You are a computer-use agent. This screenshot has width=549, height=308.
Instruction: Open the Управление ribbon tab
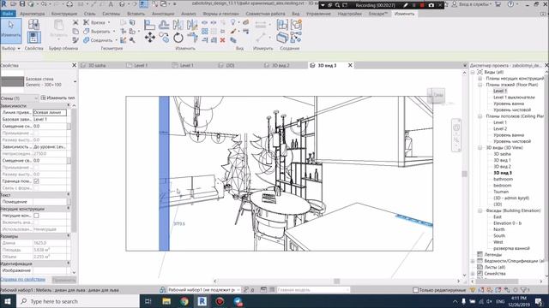[318, 14]
